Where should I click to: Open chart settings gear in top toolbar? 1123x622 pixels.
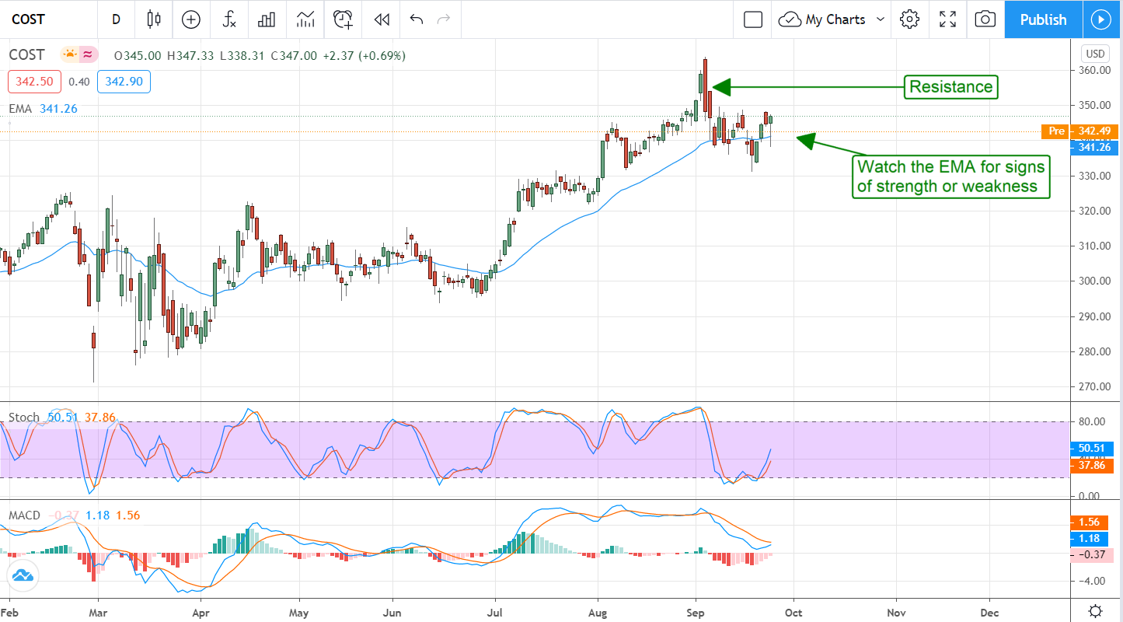pyautogui.click(x=909, y=19)
